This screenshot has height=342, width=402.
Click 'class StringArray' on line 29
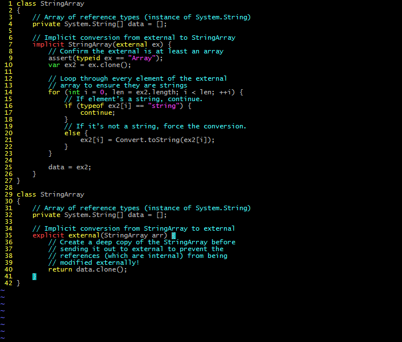coord(51,194)
